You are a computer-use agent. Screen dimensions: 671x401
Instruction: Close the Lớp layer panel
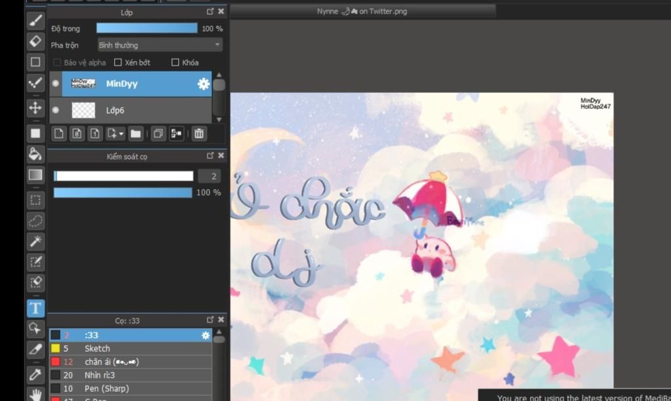[221, 12]
